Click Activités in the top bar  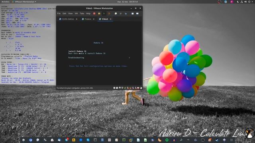pyautogui.click(x=6, y=2)
